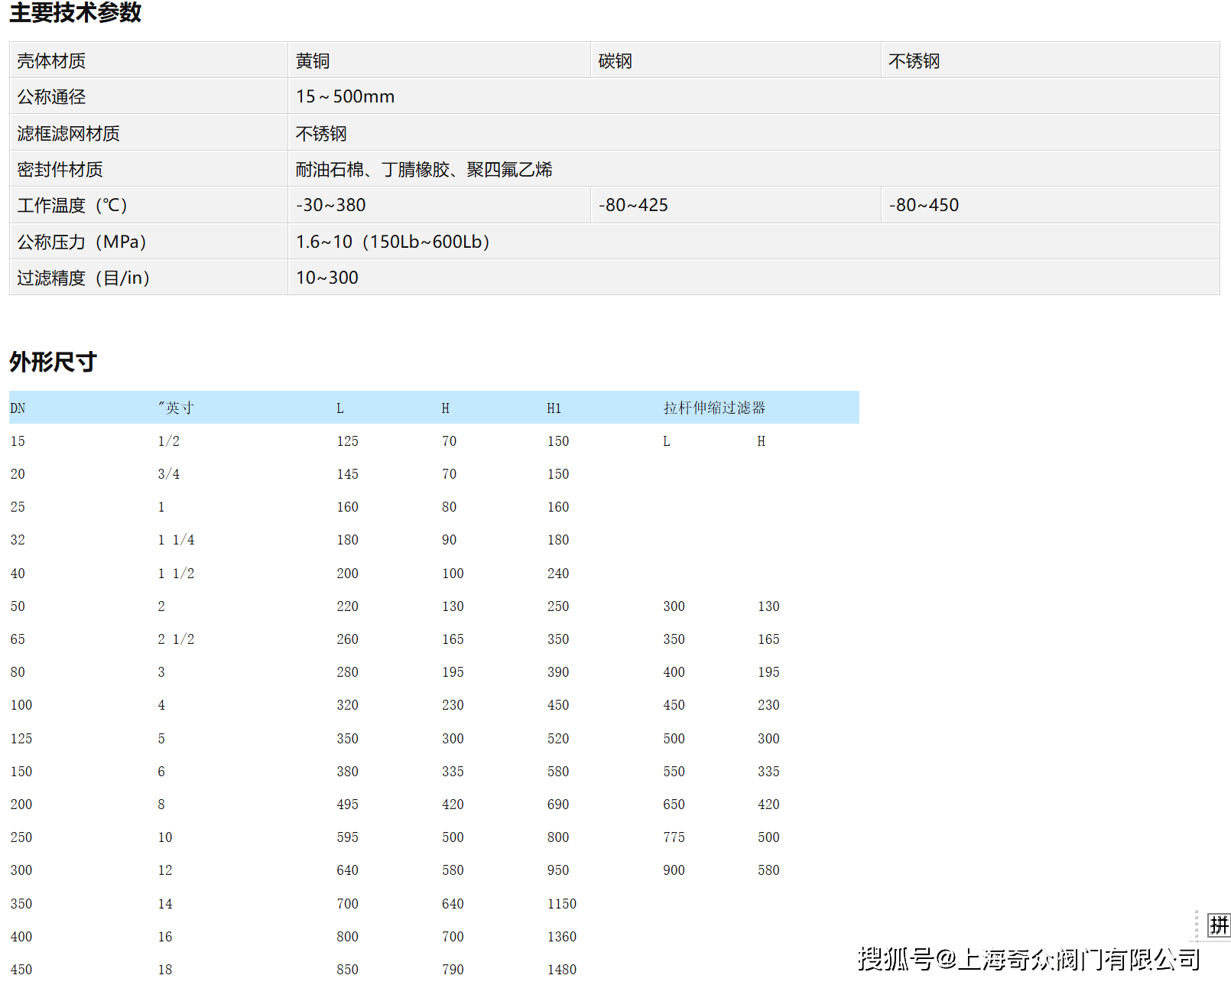Select H value 640 in DN 350 row
1231x985 pixels.
pyautogui.click(x=453, y=904)
